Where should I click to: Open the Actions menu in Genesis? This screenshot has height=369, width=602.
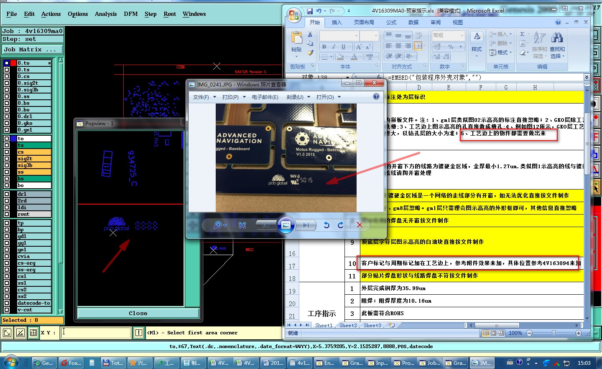[x=51, y=14]
